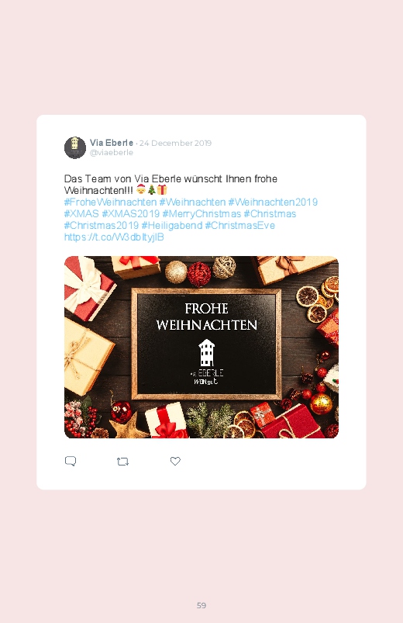
Task: Open the #Heiligabend hashtag
Action: 172,225
